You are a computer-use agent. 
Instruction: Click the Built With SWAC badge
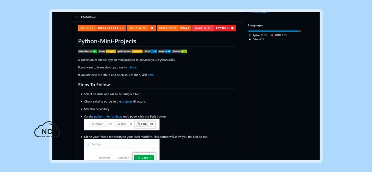pos(174,28)
